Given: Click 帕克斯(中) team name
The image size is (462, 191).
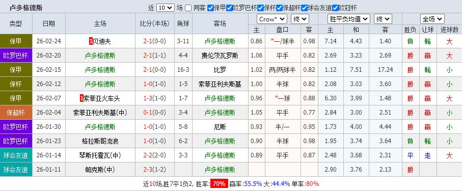Looking at the screenshot, I should pyautogui.click(x=100, y=170).
